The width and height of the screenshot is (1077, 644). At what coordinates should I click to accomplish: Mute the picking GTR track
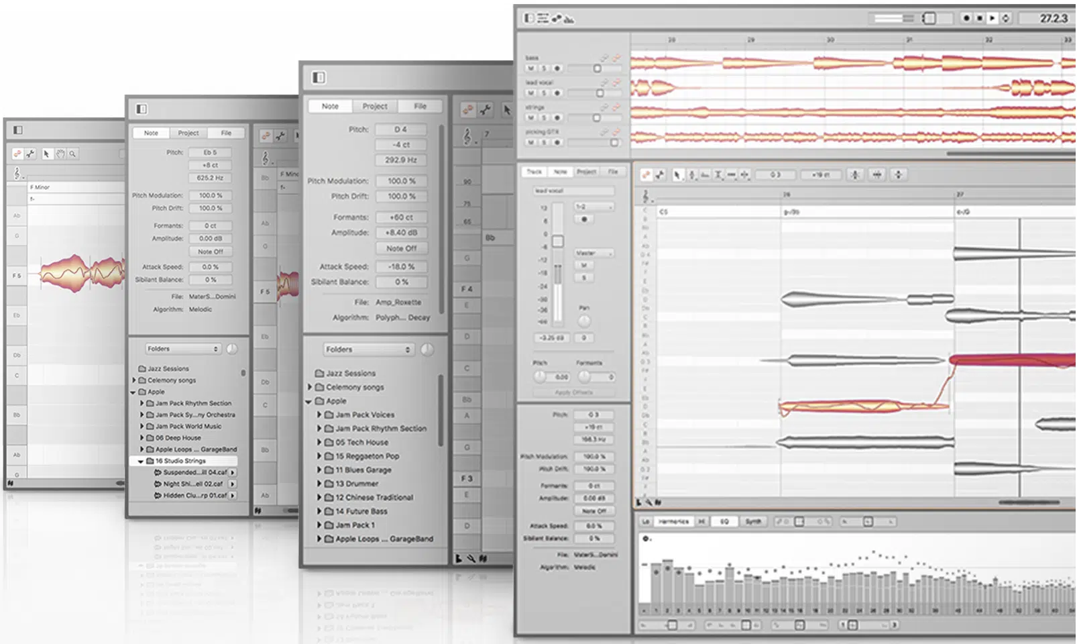[x=530, y=142]
